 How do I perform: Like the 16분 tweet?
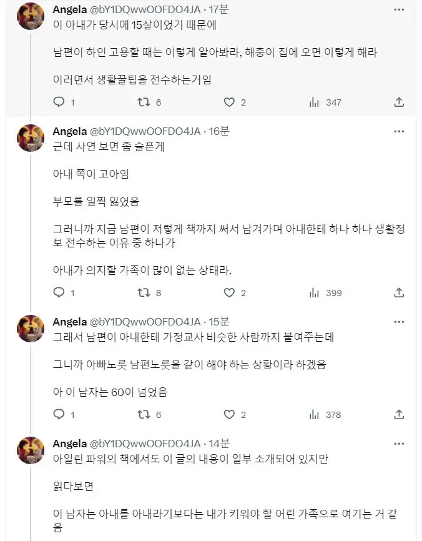[x=229, y=292]
